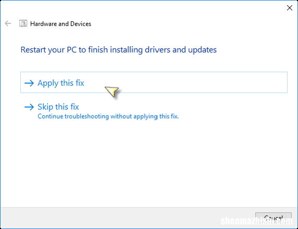The image size is (298, 229).
Task: Choose the Skip this fix option
Action: [58, 107]
